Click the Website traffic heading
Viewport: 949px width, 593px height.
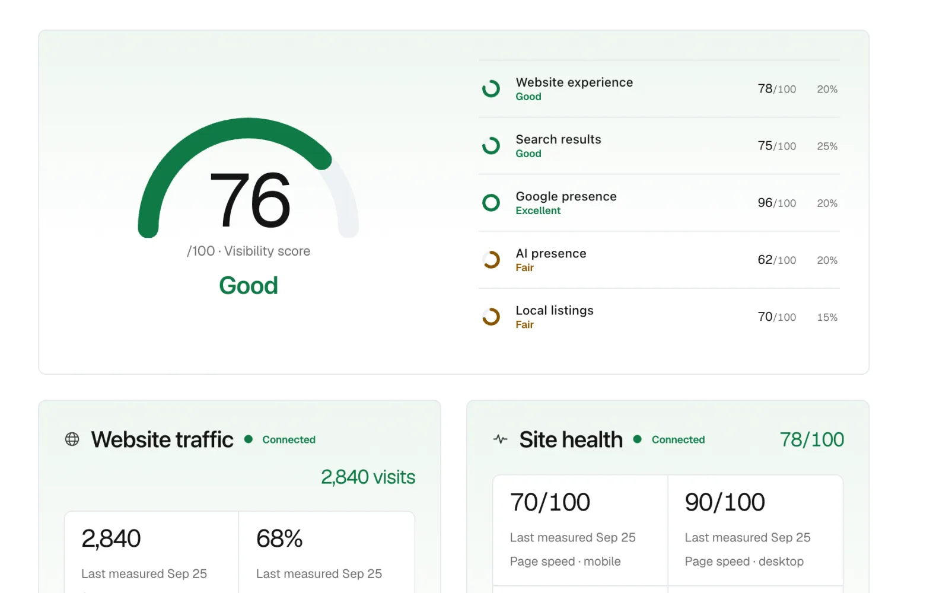[162, 439]
